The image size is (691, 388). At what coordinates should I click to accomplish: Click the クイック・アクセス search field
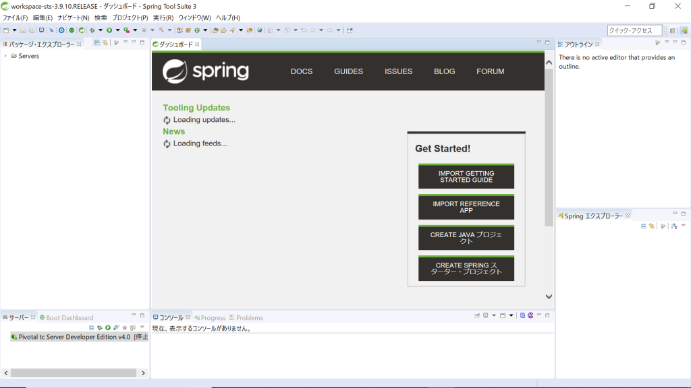pos(634,30)
